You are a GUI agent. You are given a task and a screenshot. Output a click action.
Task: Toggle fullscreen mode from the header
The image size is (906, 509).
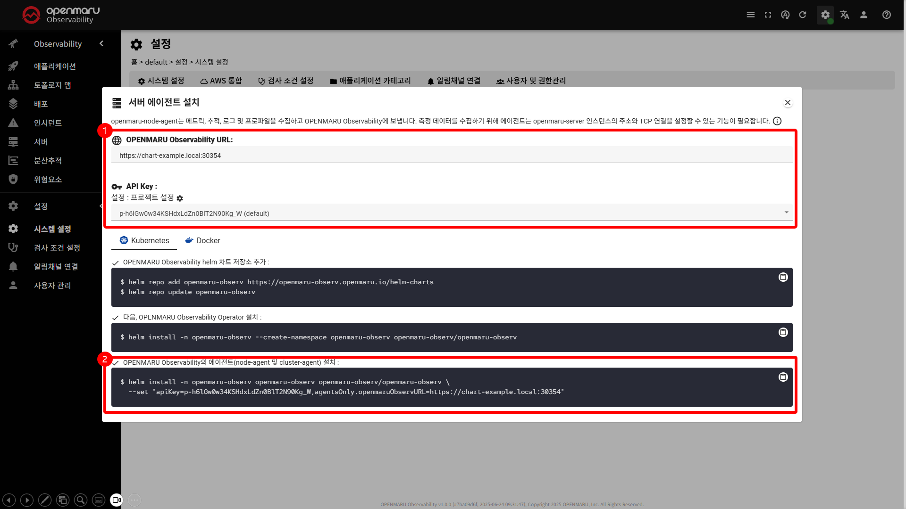pyautogui.click(x=768, y=15)
